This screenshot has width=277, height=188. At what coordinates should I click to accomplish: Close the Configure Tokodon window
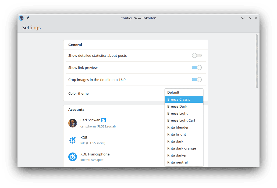[256, 18]
